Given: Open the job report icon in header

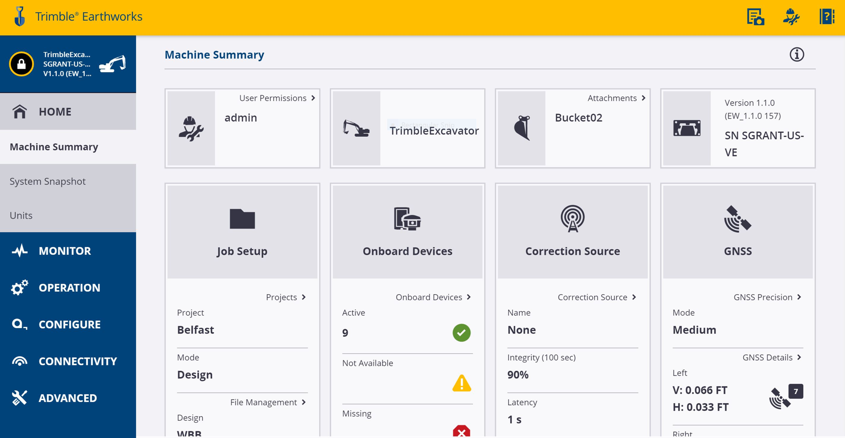Looking at the screenshot, I should 755,17.
